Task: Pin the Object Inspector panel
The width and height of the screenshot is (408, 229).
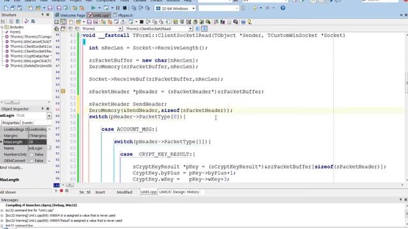Action: (43, 109)
